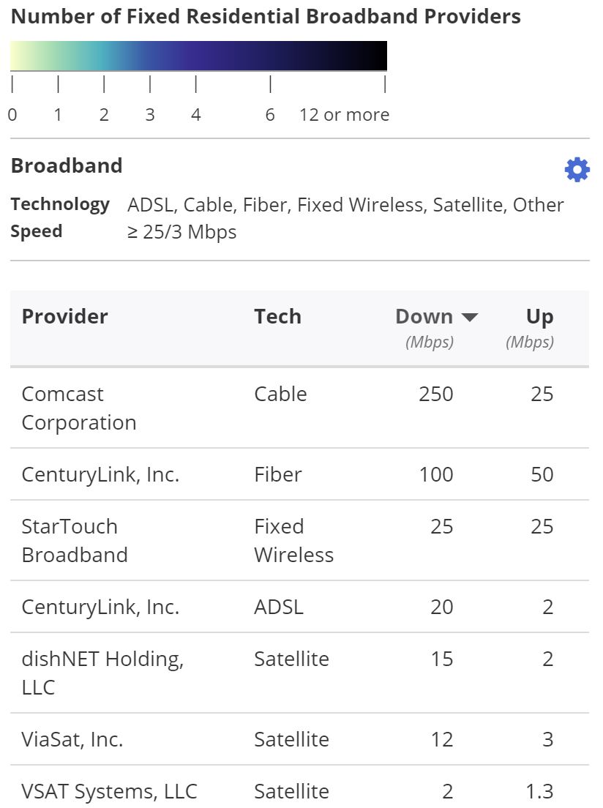Select VSAT Systems, LLC row
Viewport: 603px width, 808px height.
(x=299, y=787)
